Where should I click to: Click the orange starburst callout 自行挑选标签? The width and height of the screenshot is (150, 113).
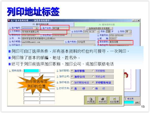pyautogui.click(x=36, y=84)
